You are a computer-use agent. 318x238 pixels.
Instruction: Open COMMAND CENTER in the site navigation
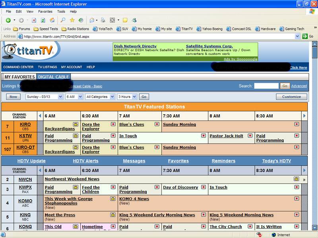pos(18,67)
